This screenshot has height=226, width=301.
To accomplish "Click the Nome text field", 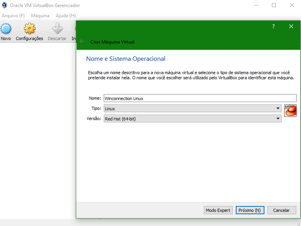I will [x=199, y=98].
